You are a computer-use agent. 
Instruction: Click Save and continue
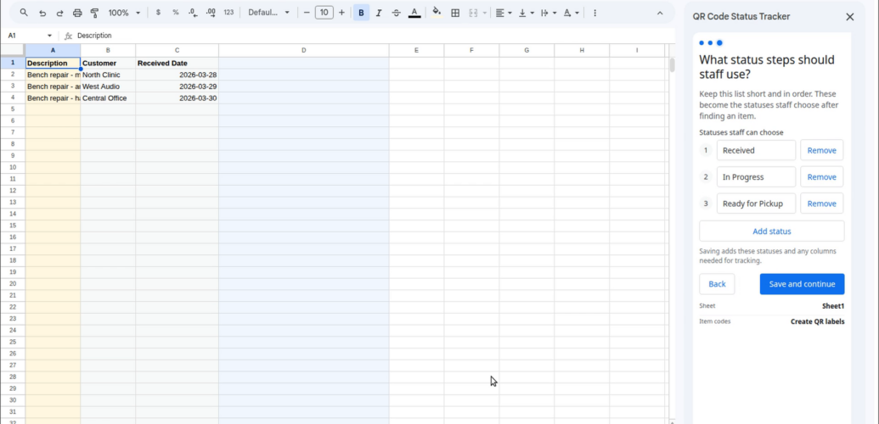tap(802, 284)
